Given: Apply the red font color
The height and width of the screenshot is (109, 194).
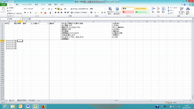Looking at the screenshot, I should coord(45,13).
